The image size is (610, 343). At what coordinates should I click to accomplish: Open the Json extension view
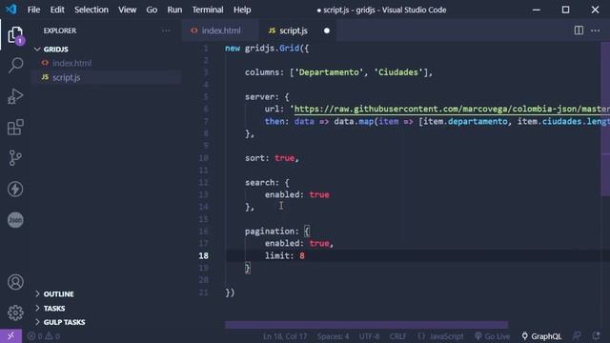pyautogui.click(x=15, y=220)
